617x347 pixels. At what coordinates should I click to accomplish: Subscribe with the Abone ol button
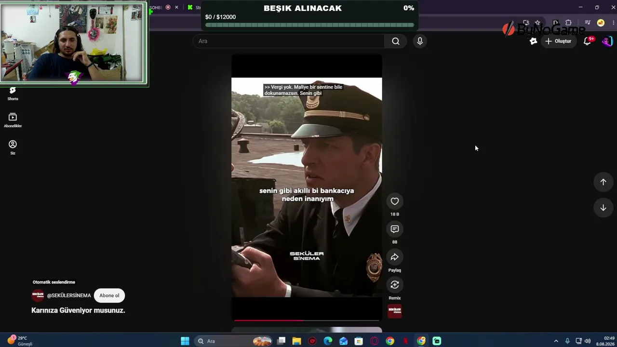click(109, 295)
